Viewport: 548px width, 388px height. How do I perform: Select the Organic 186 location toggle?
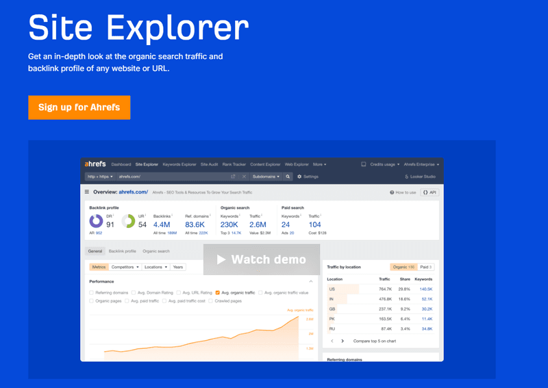(x=403, y=267)
